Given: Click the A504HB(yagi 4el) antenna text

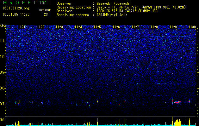Looking at the screenshot, I should coord(112,15).
